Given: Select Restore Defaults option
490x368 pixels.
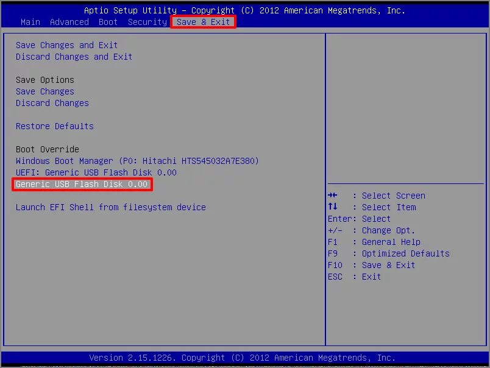Looking at the screenshot, I should click(55, 126).
